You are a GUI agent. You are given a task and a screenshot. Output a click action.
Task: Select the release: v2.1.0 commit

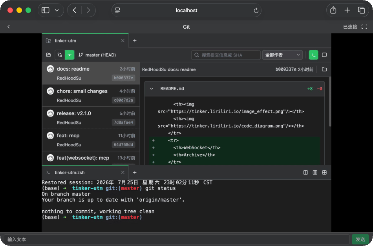[x=91, y=118]
